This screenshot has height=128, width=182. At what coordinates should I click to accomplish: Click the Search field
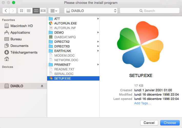pyautogui.click(x=150, y=11)
